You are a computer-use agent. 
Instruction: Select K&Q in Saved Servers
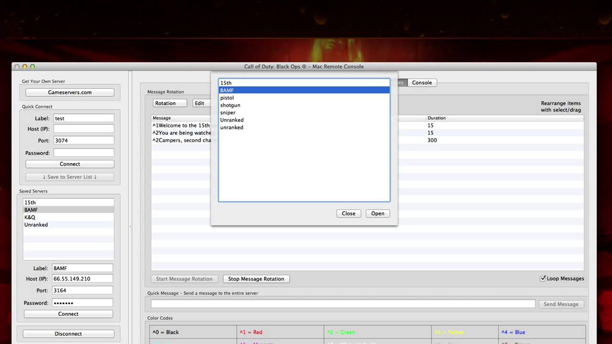(30, 217)
